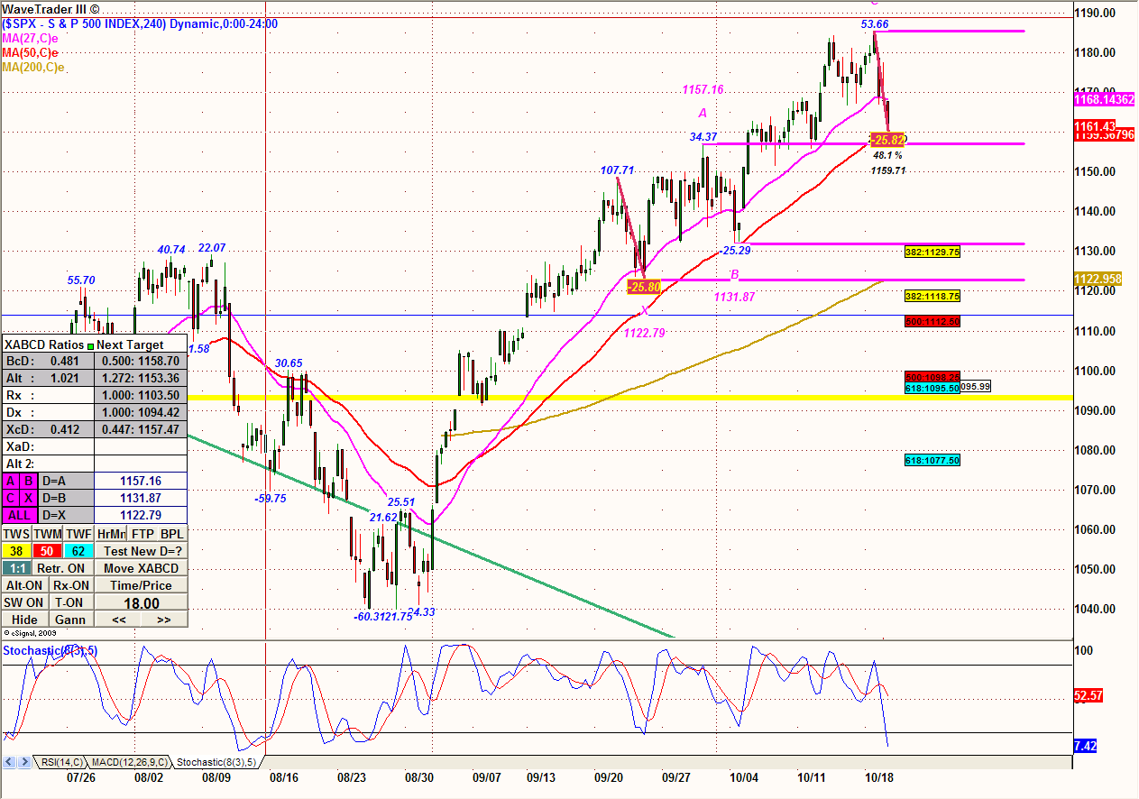Click the Time/Price button

click(142, 585)
